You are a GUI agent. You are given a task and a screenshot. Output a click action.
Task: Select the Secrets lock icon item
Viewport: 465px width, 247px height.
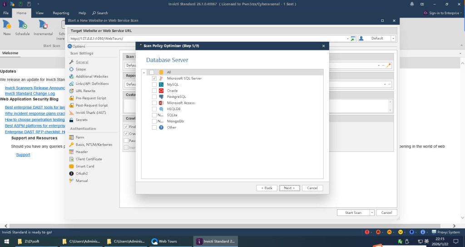(x=72, y=120)
